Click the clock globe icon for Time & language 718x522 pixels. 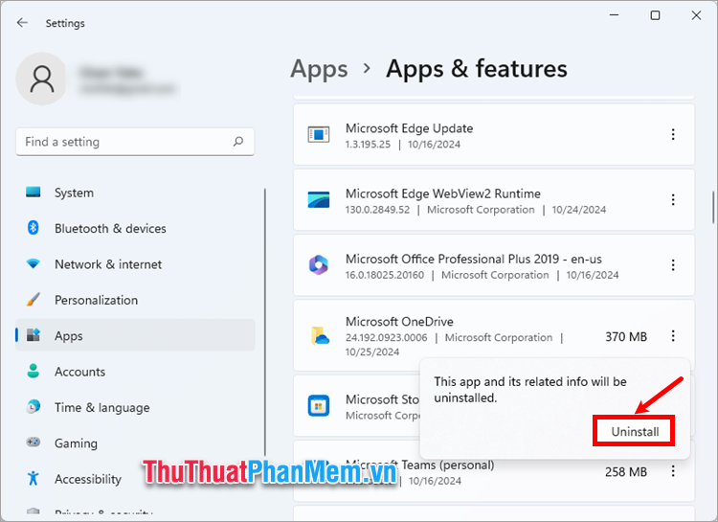(33, 406)
